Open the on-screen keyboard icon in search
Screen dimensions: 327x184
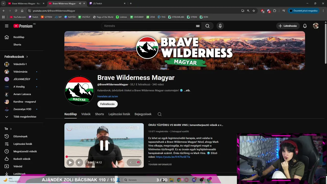click(198, 26)
